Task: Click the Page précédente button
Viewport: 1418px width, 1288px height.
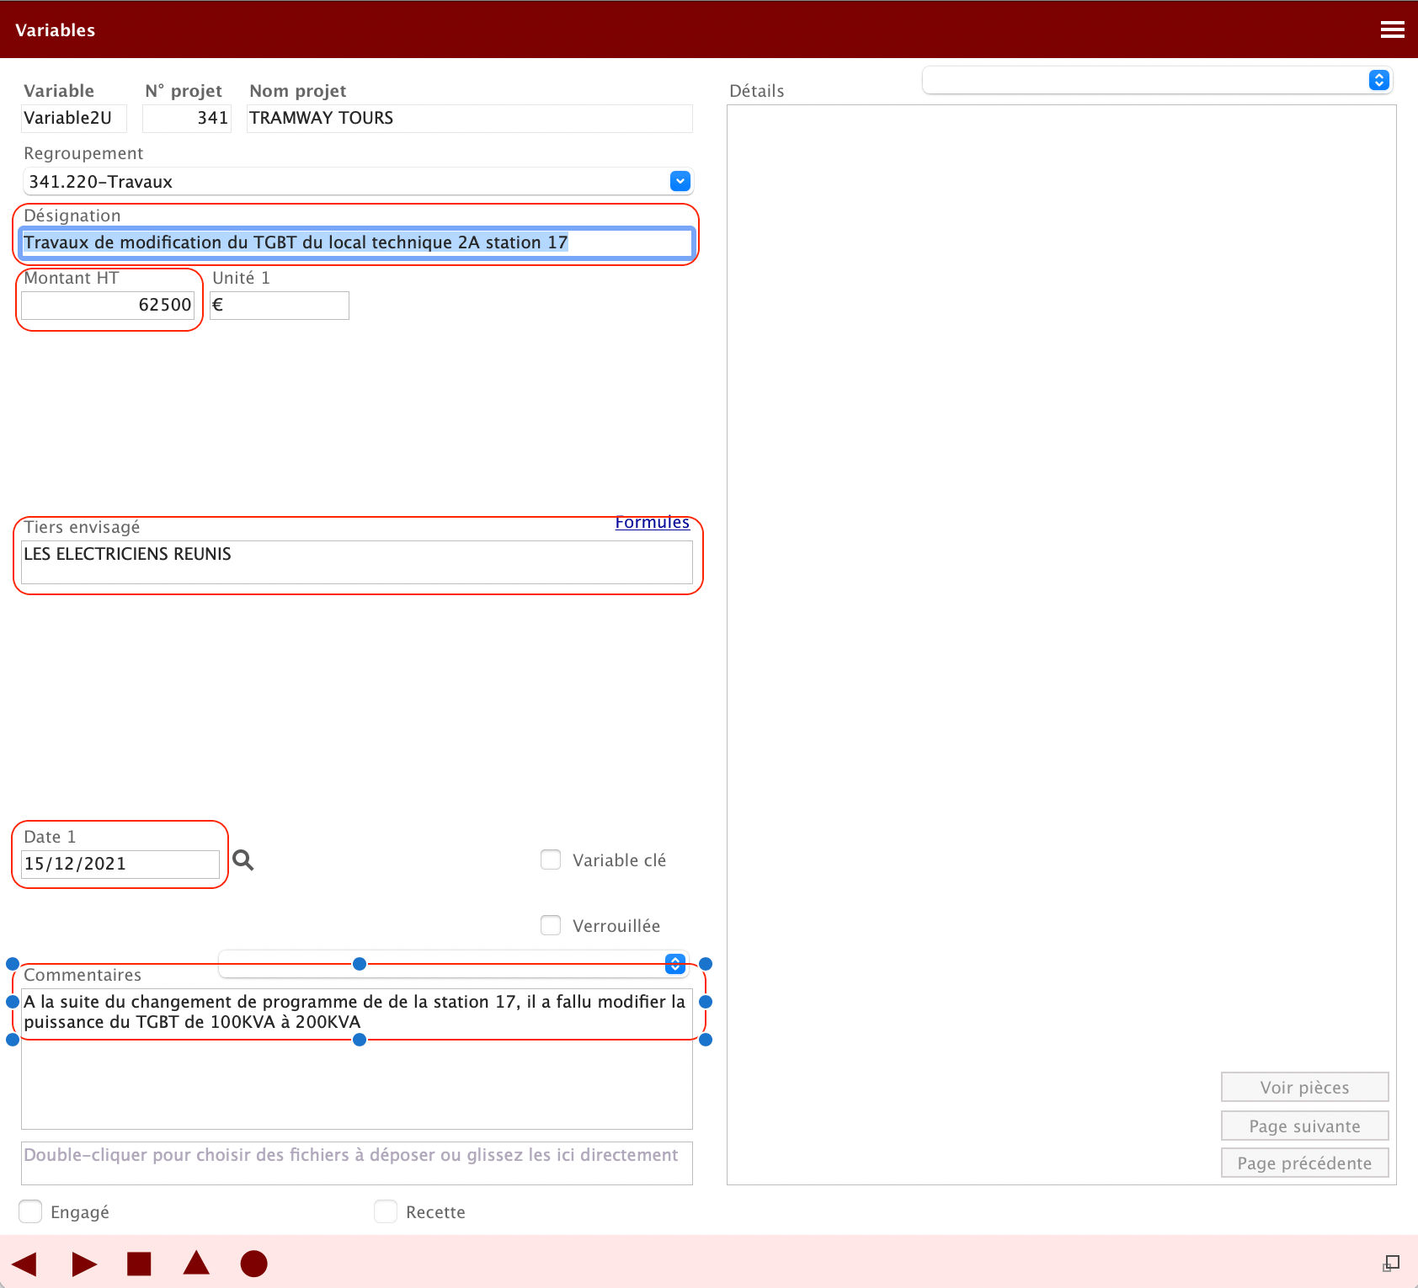Action: [1304, 1163]
